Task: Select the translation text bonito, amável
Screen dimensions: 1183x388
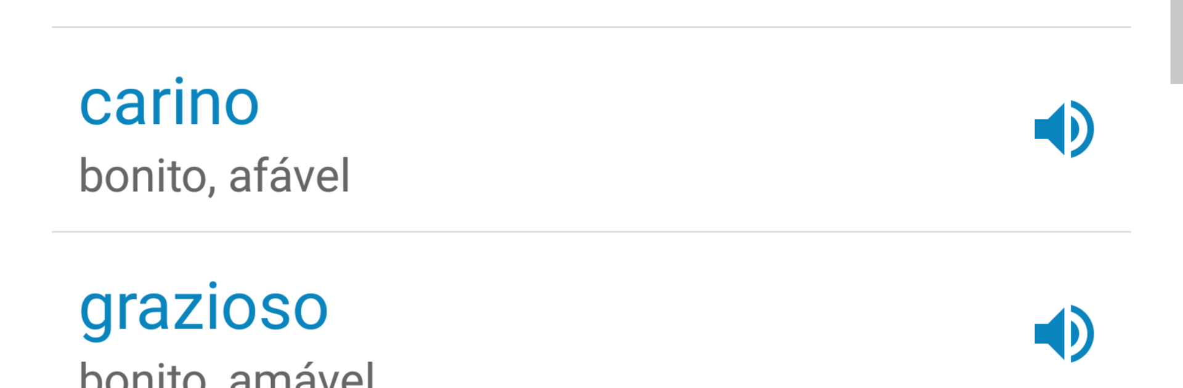Action: [x=227, y=376]
